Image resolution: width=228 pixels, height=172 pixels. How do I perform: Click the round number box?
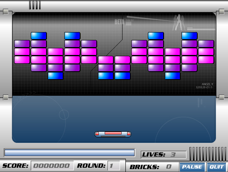(114, 166)
